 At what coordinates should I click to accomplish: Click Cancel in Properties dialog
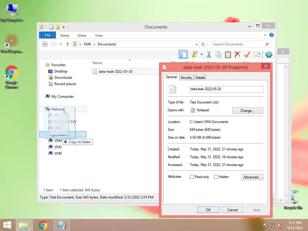pos(233,210)
